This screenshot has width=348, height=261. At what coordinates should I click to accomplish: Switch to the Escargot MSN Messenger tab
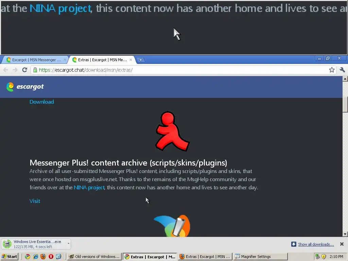click(x=35, y=60)
